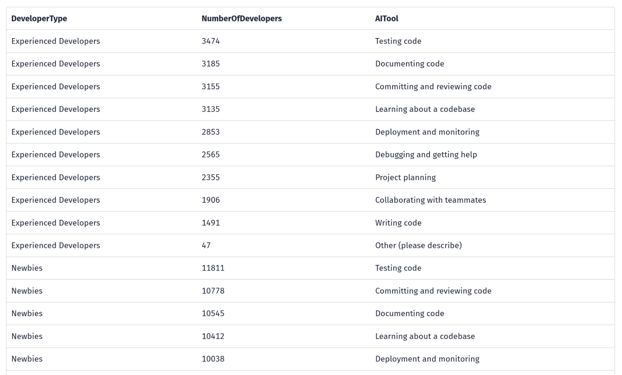Click the AITool column header
Viewport: 622px width, 375px height.
[386, 19]
